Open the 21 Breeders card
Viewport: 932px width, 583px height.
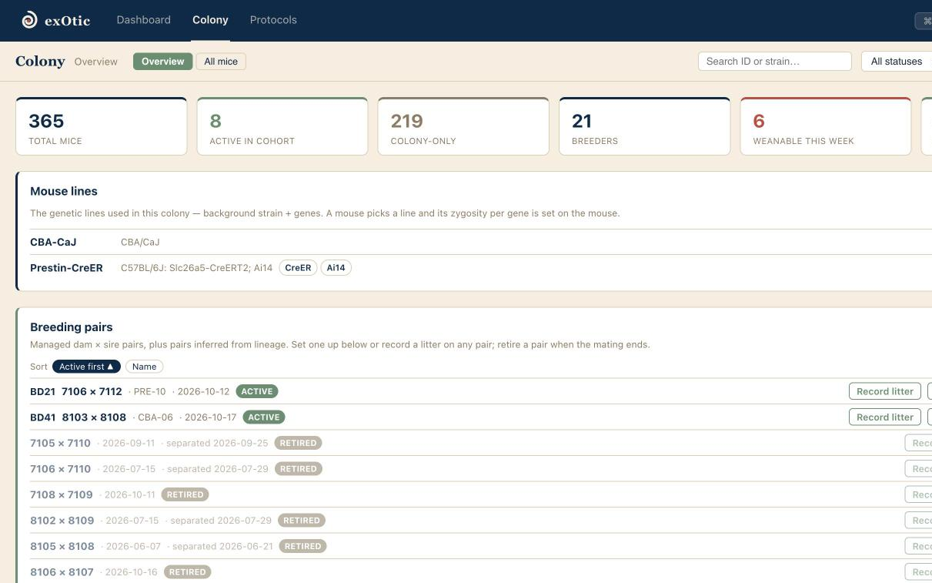[x=644, y=126]
